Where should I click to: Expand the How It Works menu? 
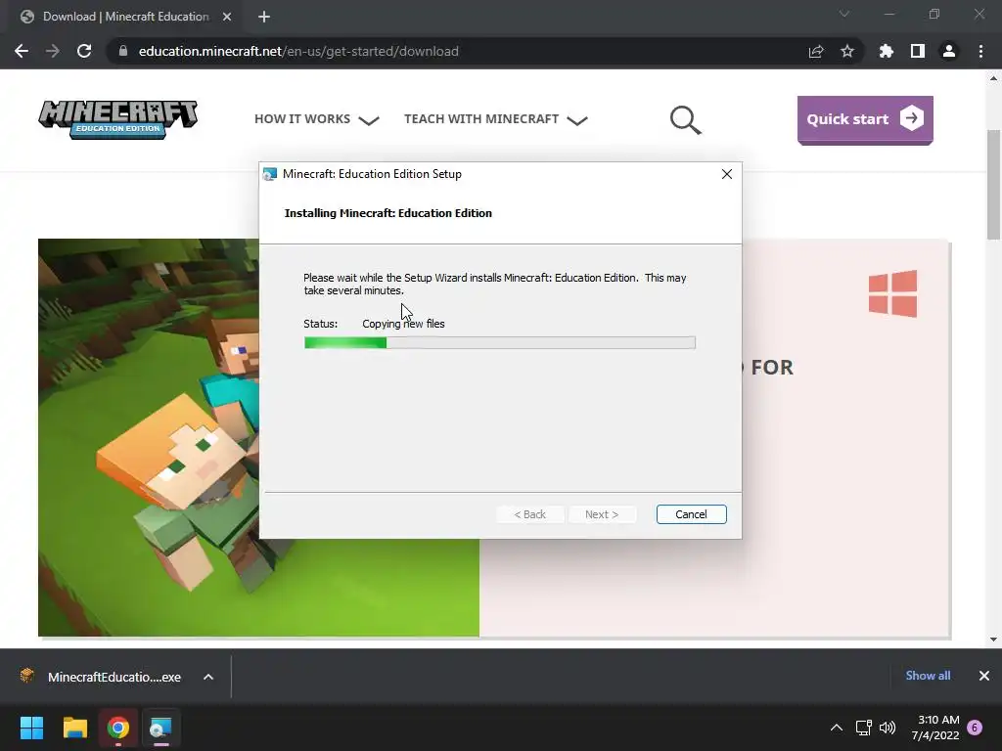317,118
